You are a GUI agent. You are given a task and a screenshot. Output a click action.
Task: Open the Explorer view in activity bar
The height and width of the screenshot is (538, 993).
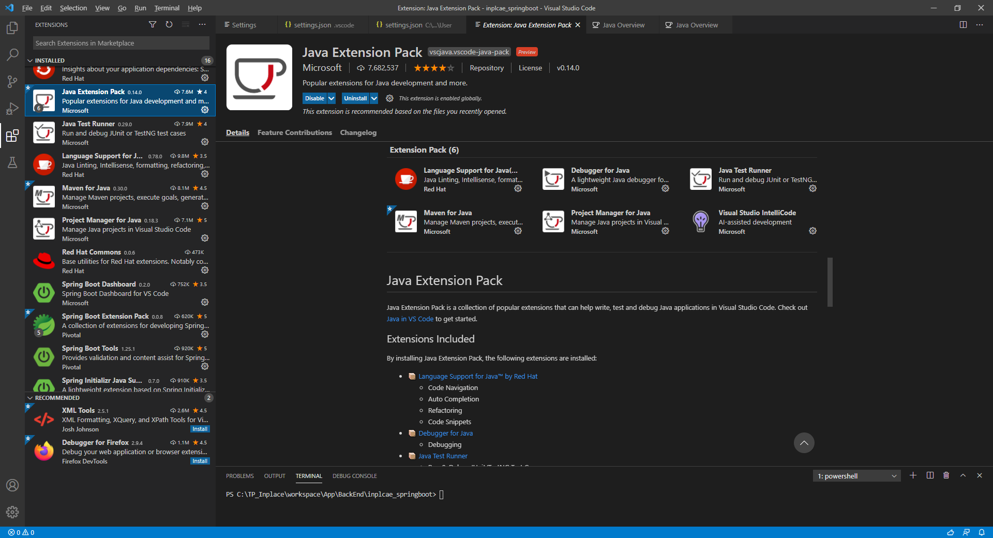(12, 27)
